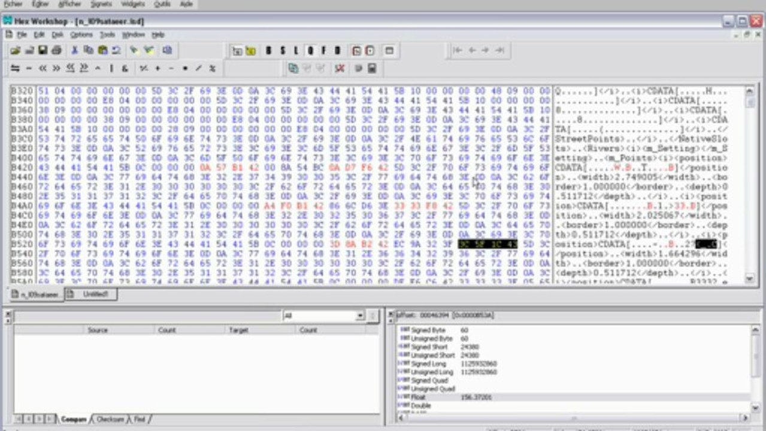Select the Double row in data inspector
Screen dimensions: 766x431
[574, 406]
